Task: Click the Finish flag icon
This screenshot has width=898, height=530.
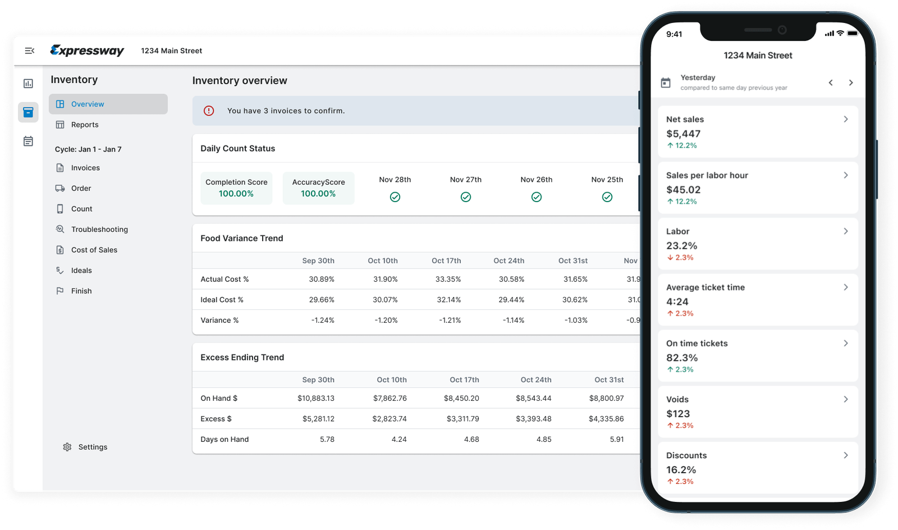Action: (60, 290)
